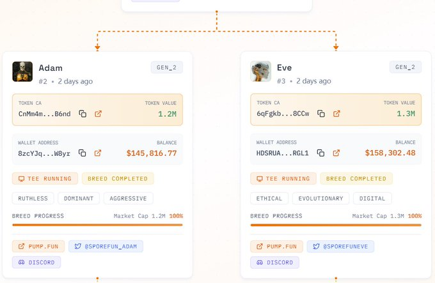This screenshot has height=283, width=435.
Task: Open Adam's token CA external link icon
Action: pos(99,114)
